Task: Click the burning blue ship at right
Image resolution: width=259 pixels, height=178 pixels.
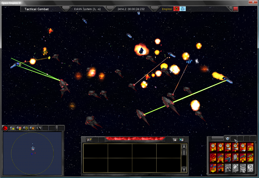Action: [228, 79]
